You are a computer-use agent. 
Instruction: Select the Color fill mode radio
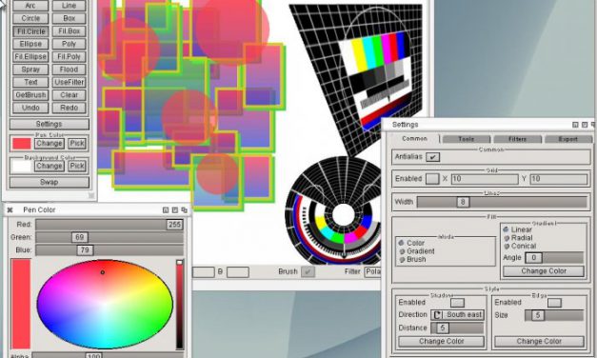pyautogui.click(x=401, y=243)
